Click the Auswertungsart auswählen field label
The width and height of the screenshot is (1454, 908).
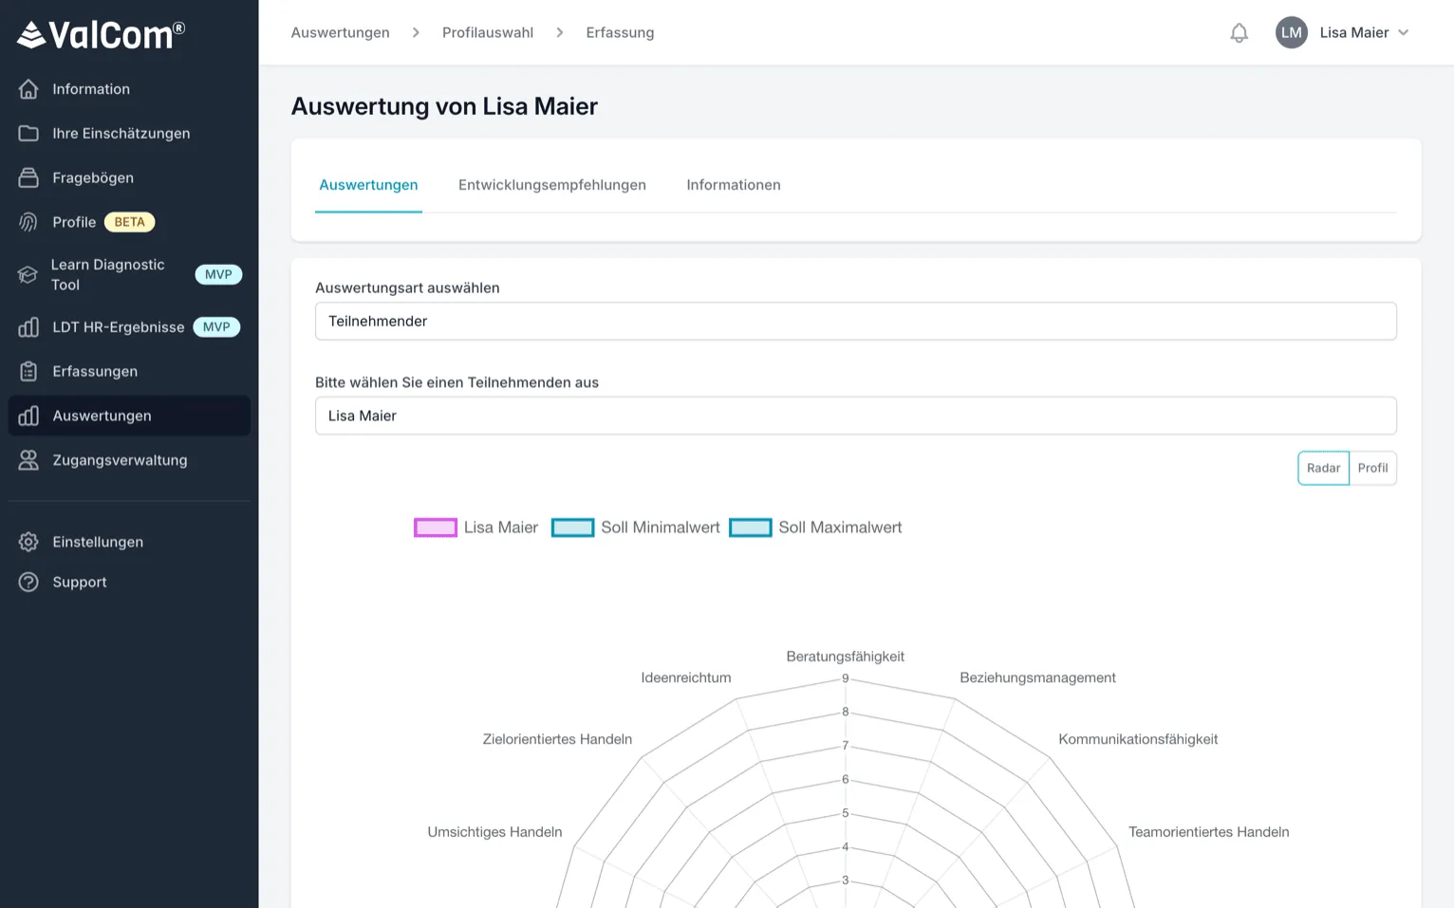[407, 287]
